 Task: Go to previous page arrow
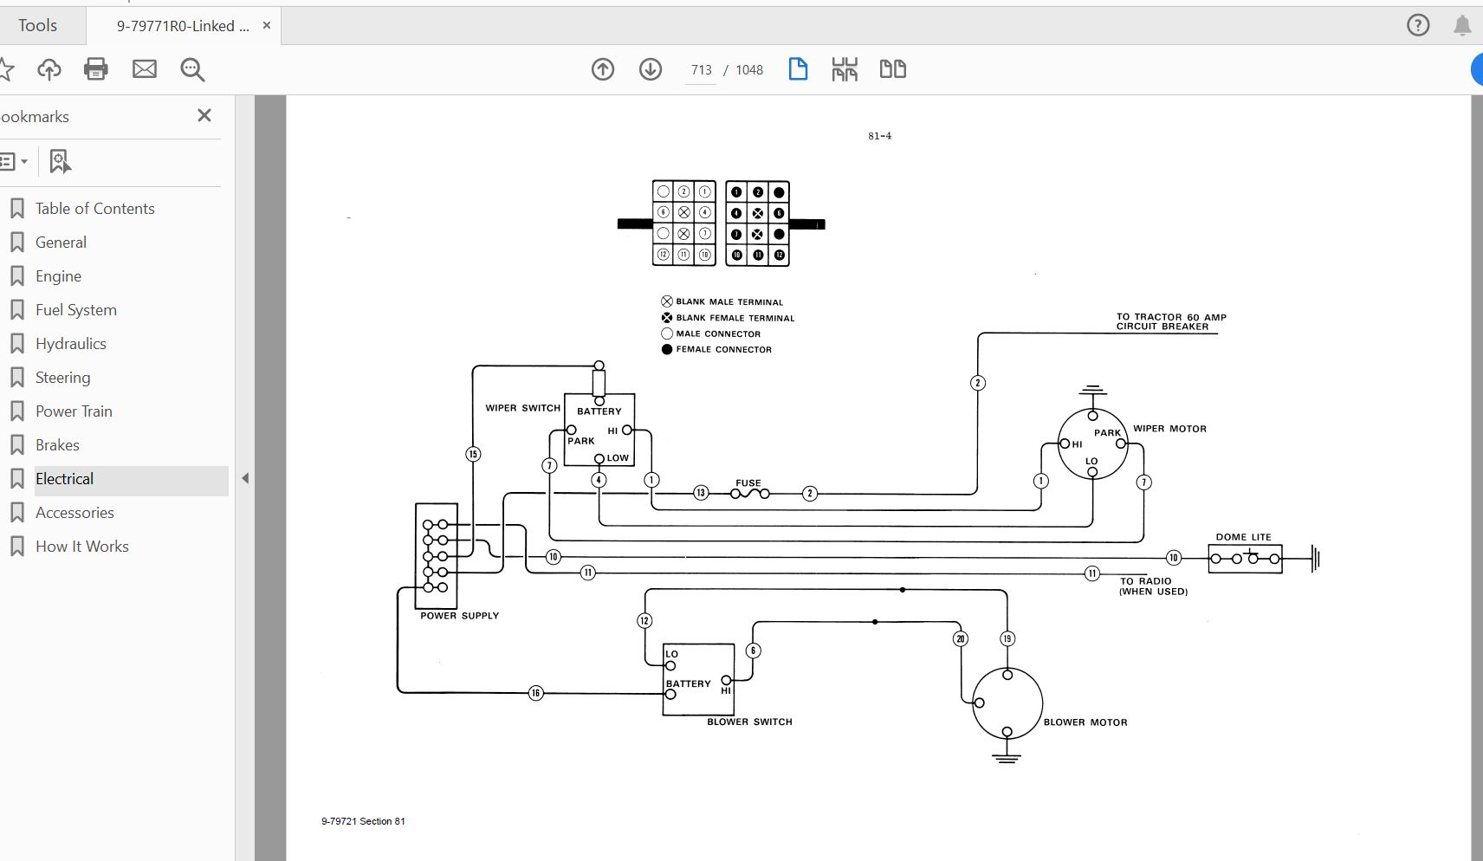(603, 69)
